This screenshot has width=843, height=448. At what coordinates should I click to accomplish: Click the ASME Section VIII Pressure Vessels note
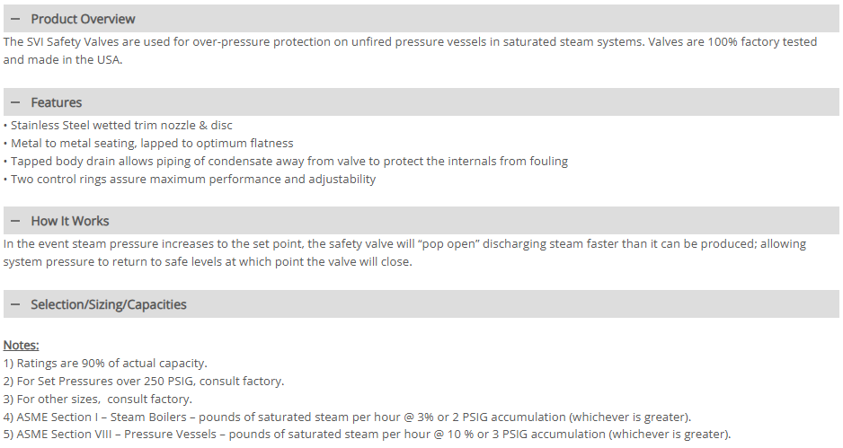point(367,435)
